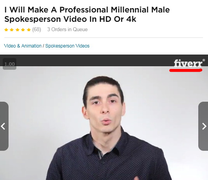Click the gig title heading

[87, 14]
